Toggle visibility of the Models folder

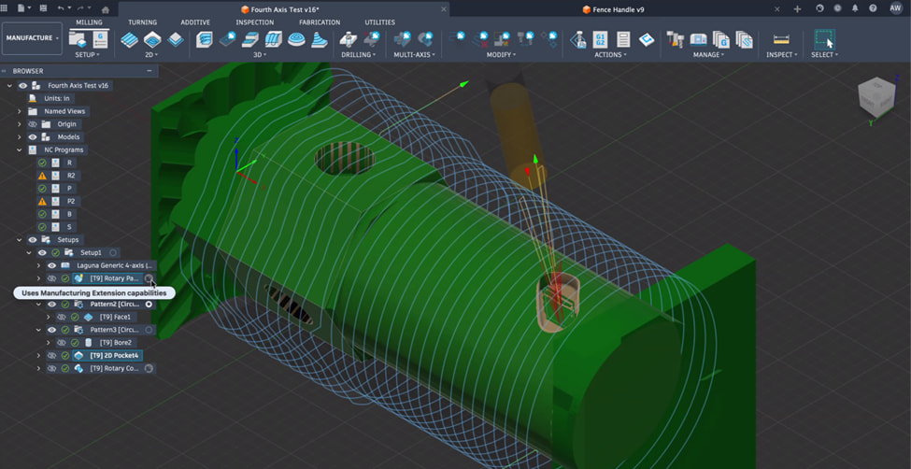click(x=33, y=136)
